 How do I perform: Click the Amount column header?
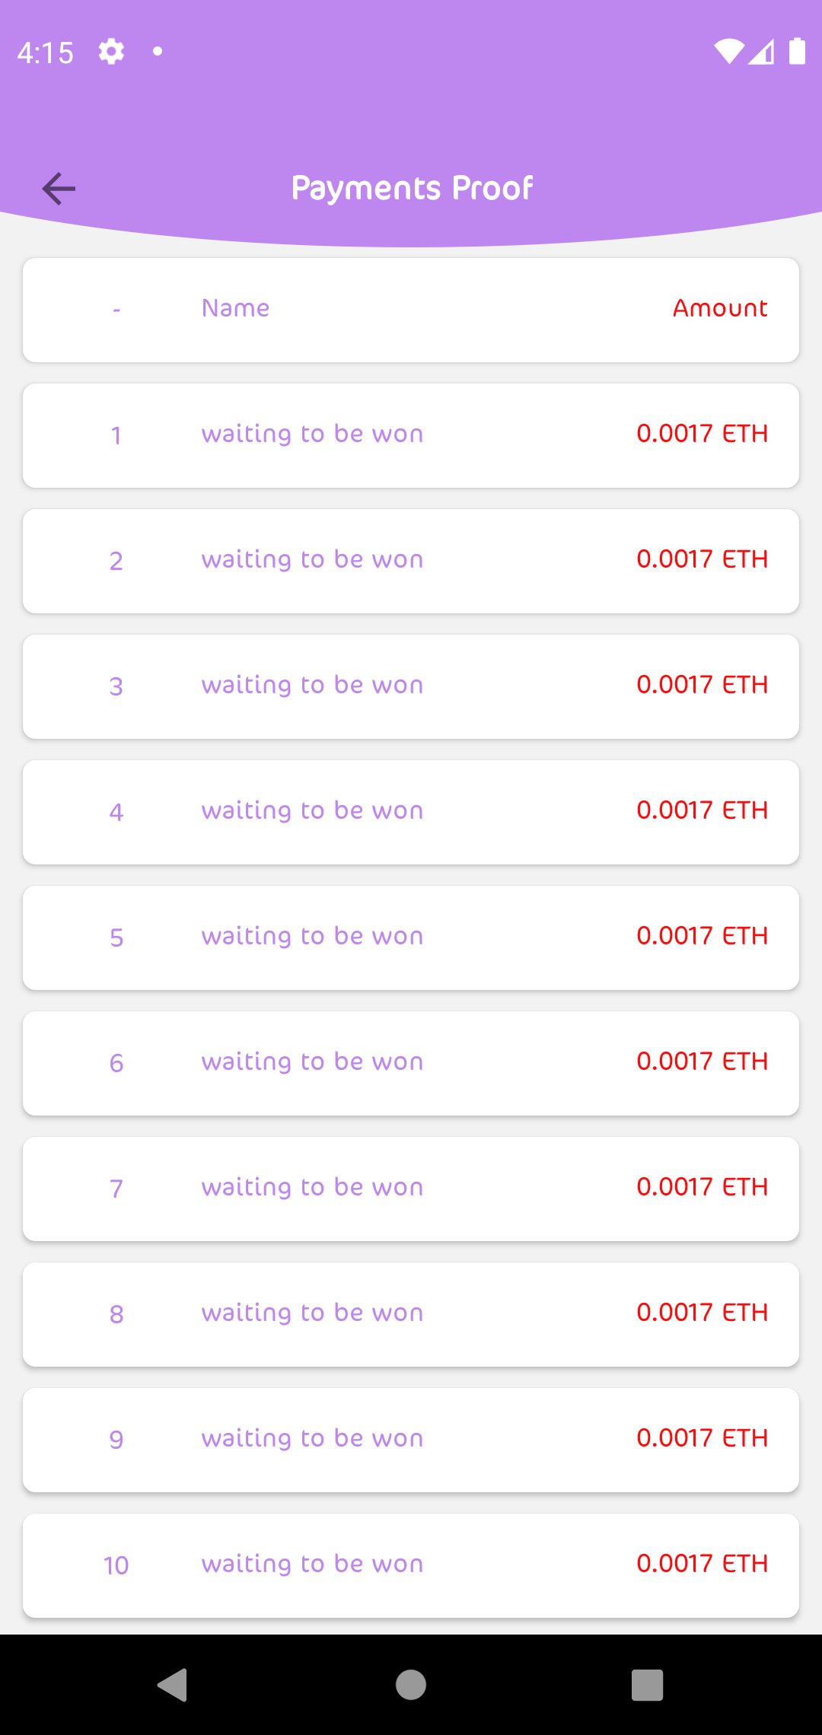pos(719,308)
